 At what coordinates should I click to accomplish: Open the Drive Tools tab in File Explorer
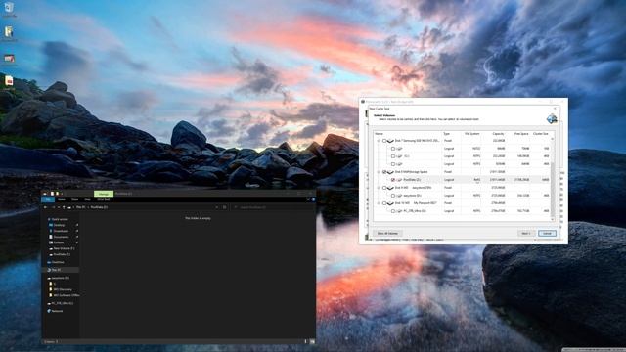(104, 199)
